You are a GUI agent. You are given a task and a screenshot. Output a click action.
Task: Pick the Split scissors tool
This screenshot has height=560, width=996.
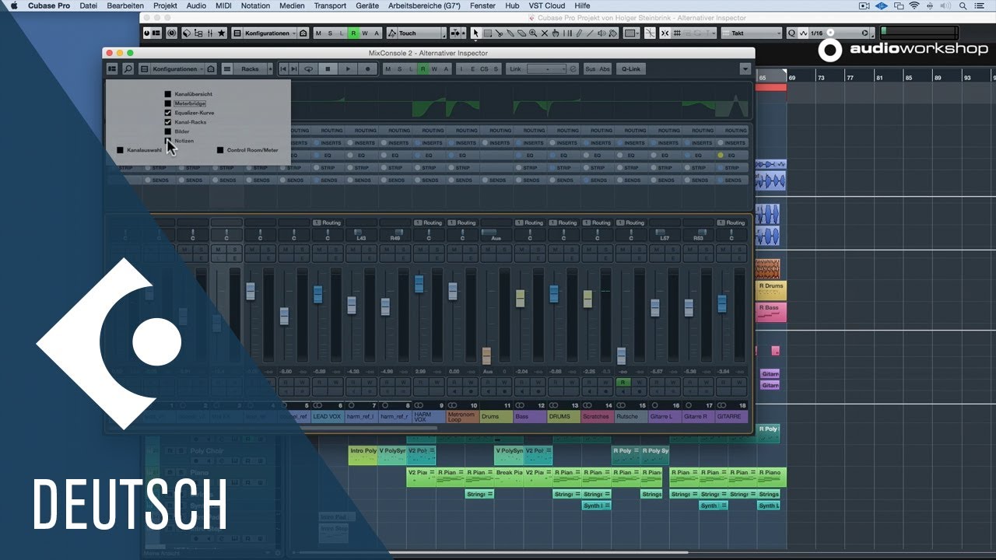pyautogui.click(x=499, y=33)
